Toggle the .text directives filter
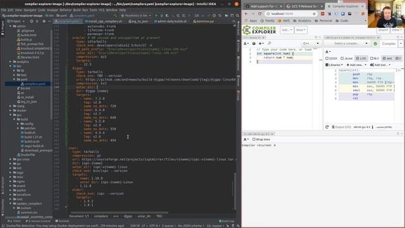Screen dimensions: 405x228 pos(387,58)
